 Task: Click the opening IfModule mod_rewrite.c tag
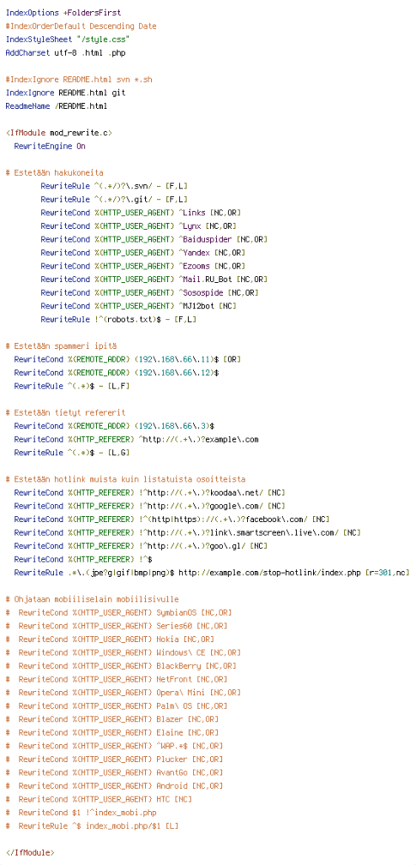point(58,133)
